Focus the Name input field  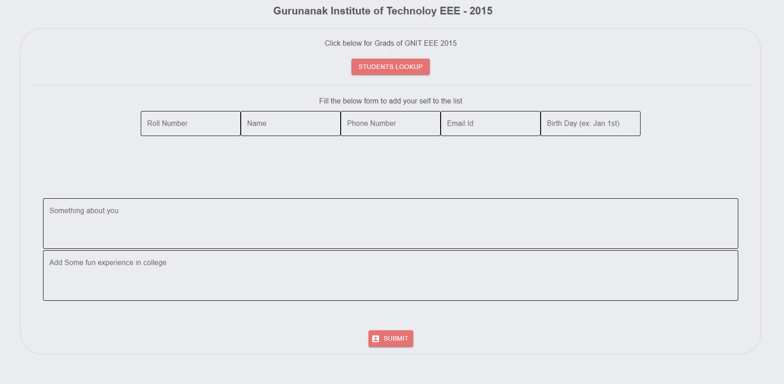(x=290, y=124)
